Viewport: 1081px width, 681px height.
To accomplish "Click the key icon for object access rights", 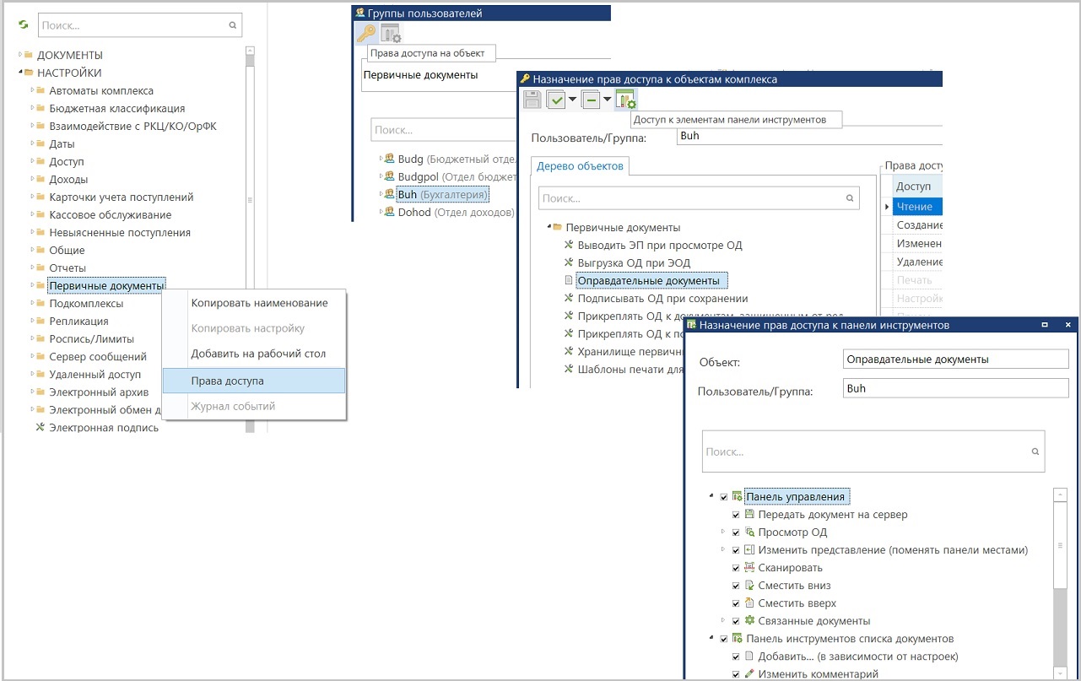I will tap(365, 34).
